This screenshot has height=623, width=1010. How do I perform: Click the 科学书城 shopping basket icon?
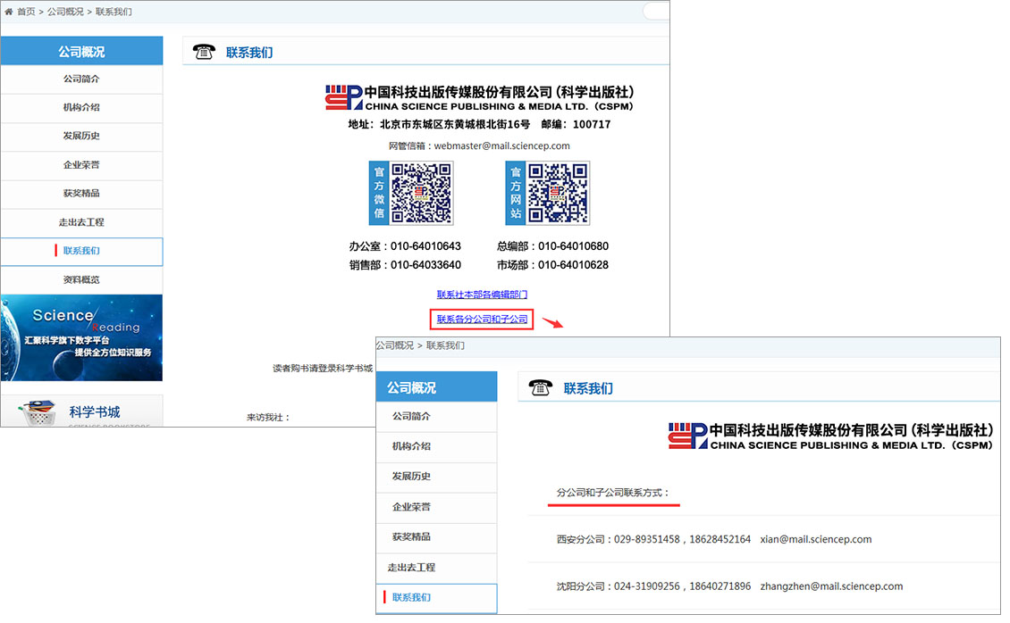point(38,412)
